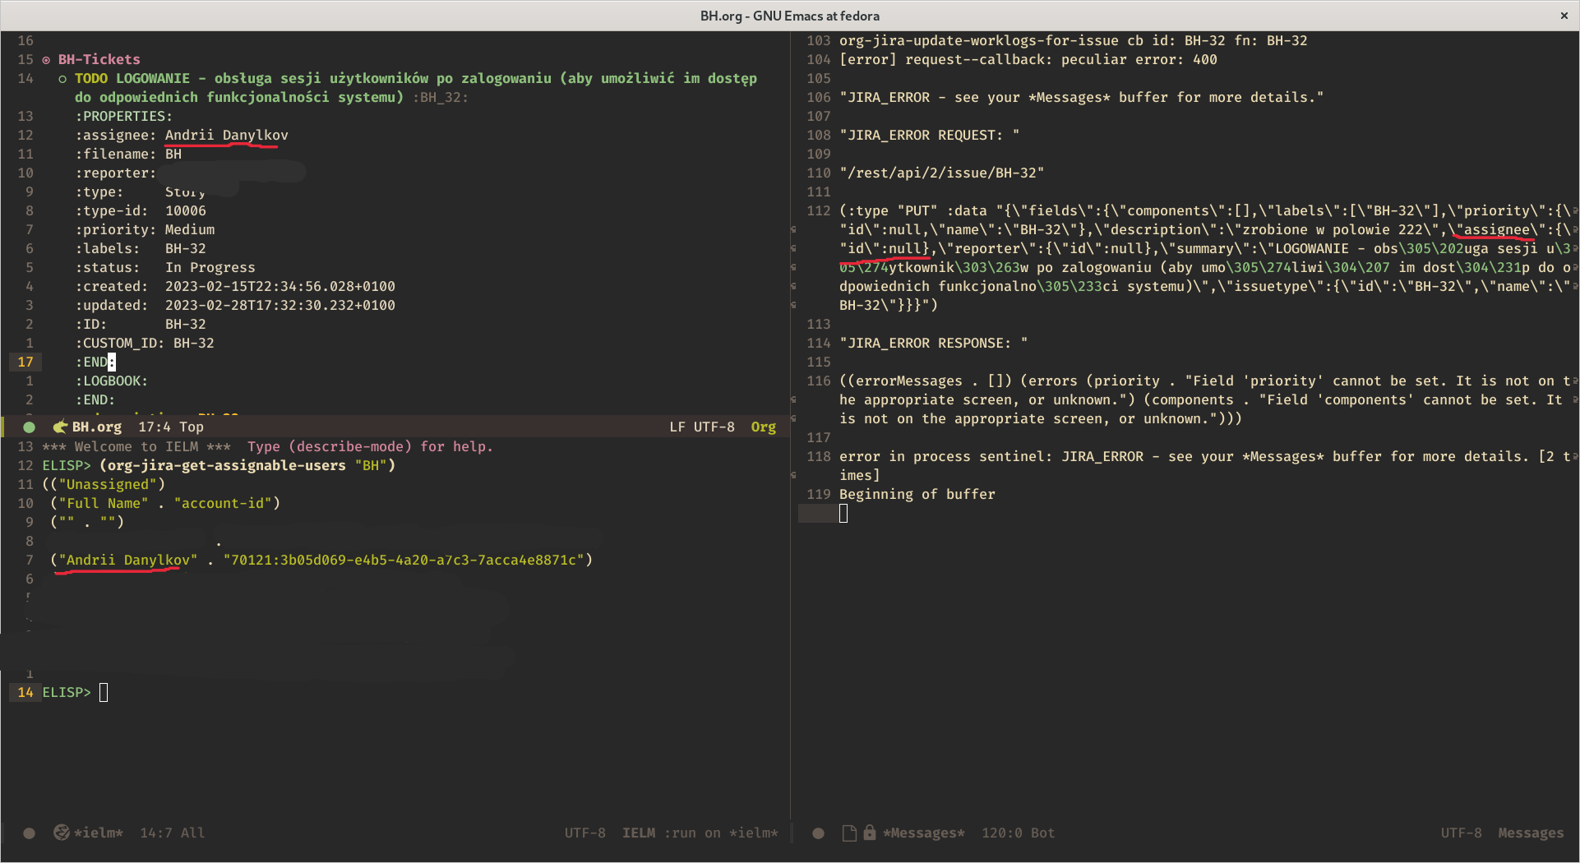Click the /rest/api/2/issue/BH-32 line
The height and width of the screenshot is (863, 1580).
pos(941,173)
